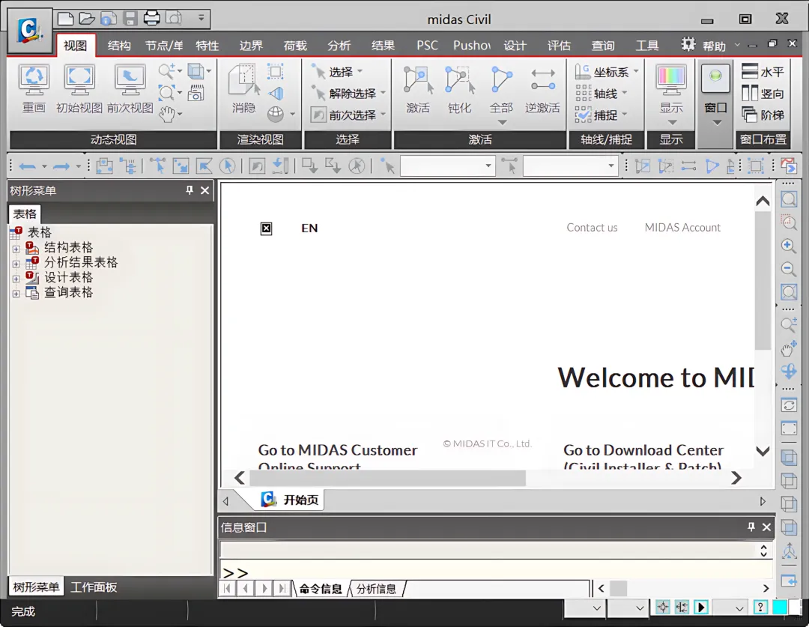Click the save floppy disk icon
Viewport: 809px width, 627px height.
tap(130, 19)
